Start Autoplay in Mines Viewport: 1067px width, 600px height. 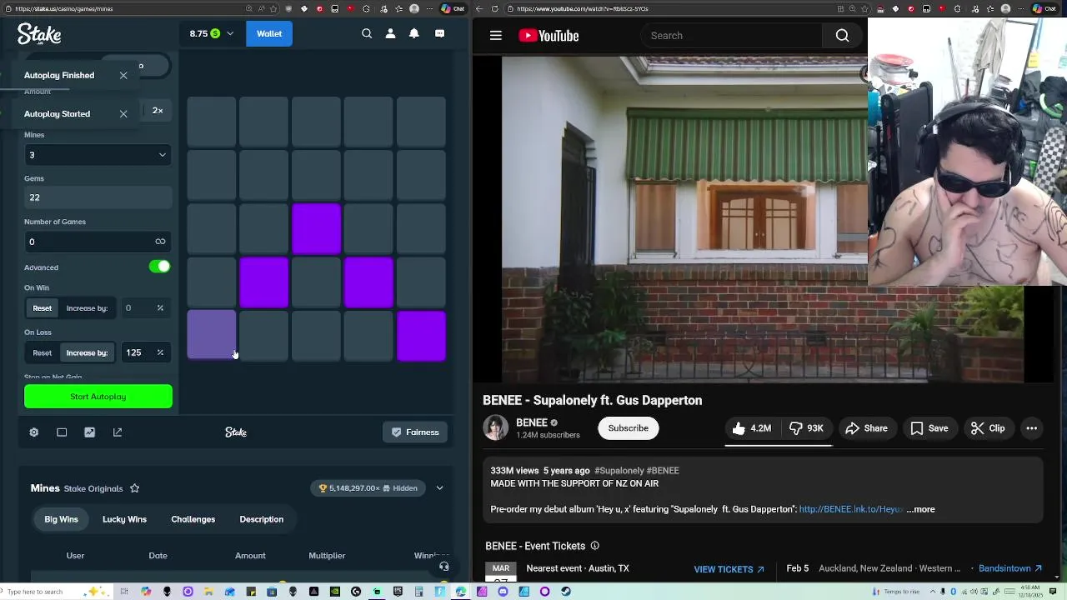pos(98,397)
